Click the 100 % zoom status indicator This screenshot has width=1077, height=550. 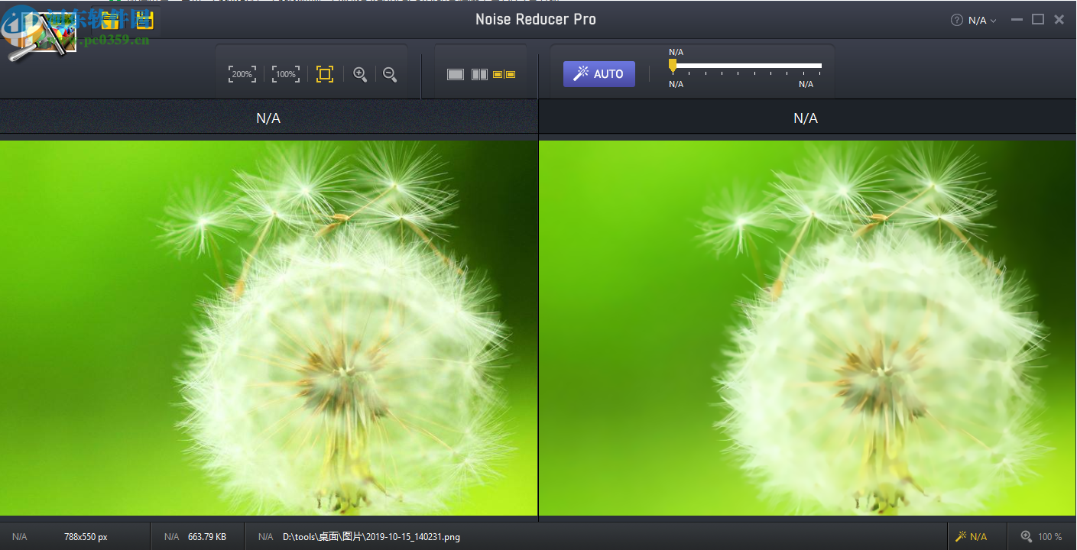tap(1042, 537)
